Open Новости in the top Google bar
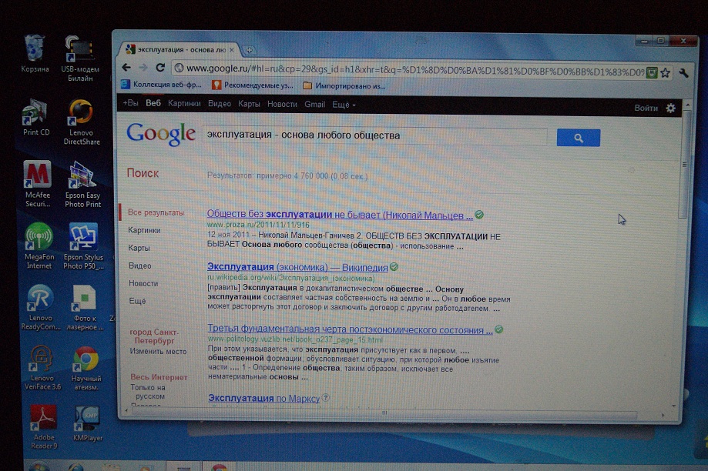708x471 pixels. tap(282, 104)
